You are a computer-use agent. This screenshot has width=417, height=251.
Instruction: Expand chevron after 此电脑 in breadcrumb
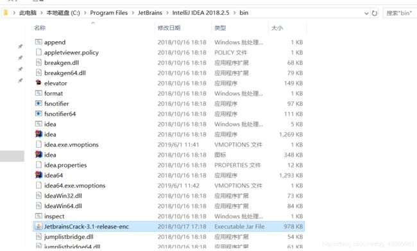[x=42, y=13]
